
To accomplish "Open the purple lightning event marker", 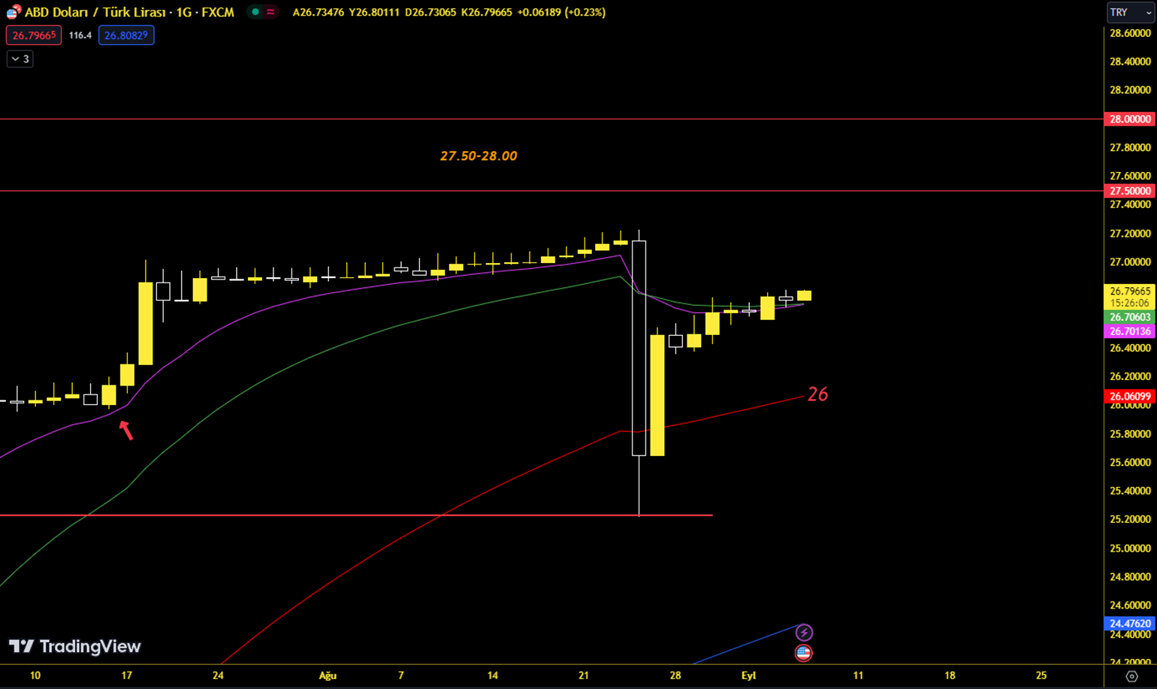I will [x=804, y=633].
